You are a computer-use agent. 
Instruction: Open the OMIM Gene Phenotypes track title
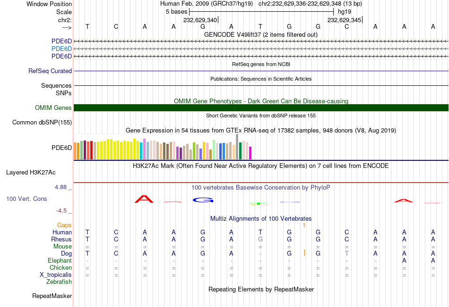[261, 101]
